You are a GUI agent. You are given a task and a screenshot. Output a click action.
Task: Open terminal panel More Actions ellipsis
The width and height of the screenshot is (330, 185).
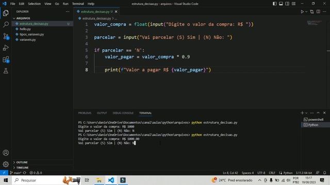pyautogui.click(x=312, y=113)
